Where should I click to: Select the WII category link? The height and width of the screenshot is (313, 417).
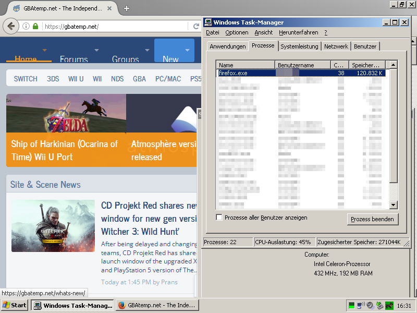tap(97, 79)
